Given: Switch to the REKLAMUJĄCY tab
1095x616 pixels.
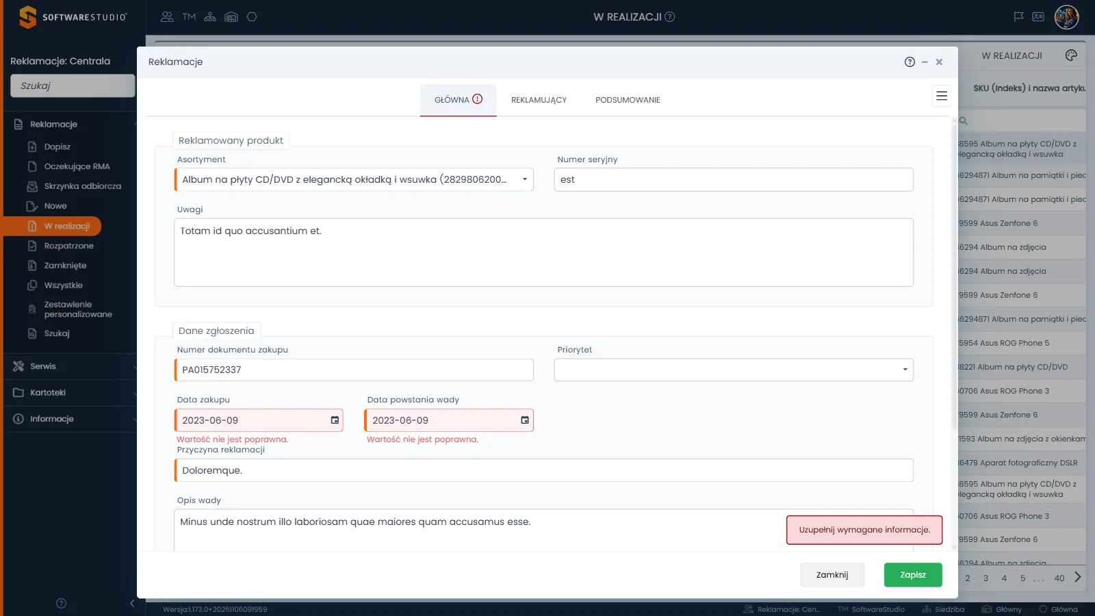Looking at the screenshot, I should (539, 100).
